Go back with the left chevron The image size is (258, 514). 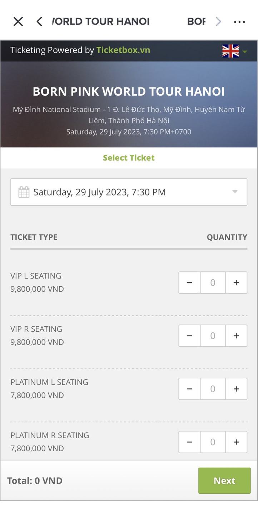point(39,22)
